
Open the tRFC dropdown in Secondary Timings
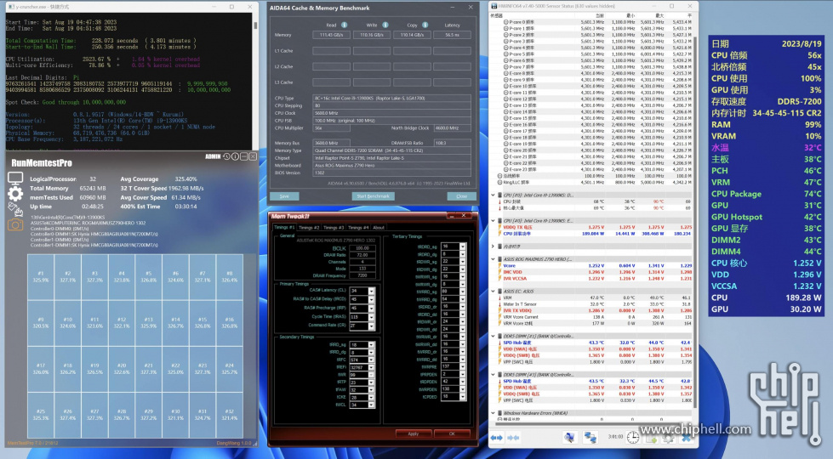click(x=371, y=360)
